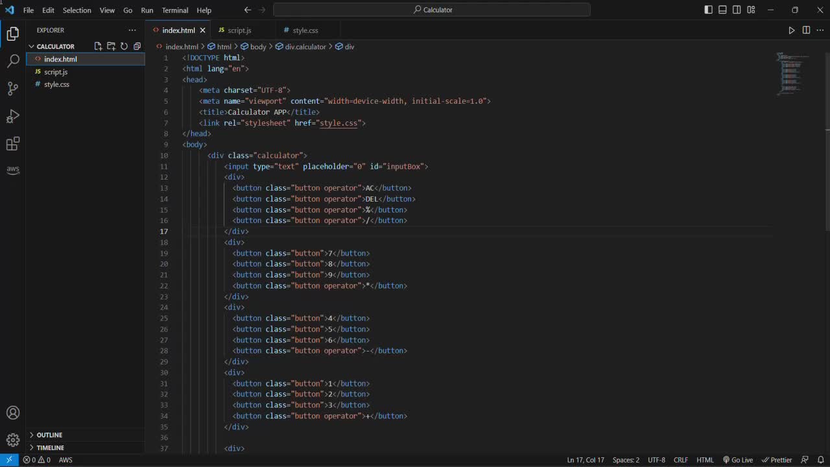
Task: Open the AWS toolkit panel
Action: [13, 170]
